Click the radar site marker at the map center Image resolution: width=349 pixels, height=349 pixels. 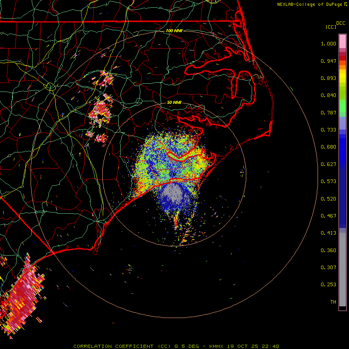click(174, 174)
